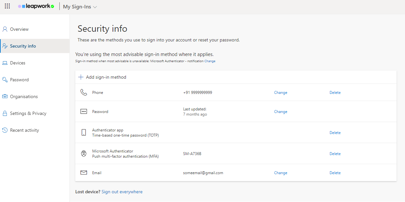This screenshot has height=202, width=405.
Task: Click the Authenticator app phone icon
Action: tap(84, 132)
